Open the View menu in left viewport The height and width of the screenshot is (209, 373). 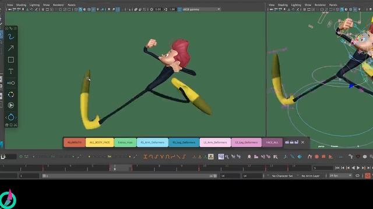(x=10, y=5)
